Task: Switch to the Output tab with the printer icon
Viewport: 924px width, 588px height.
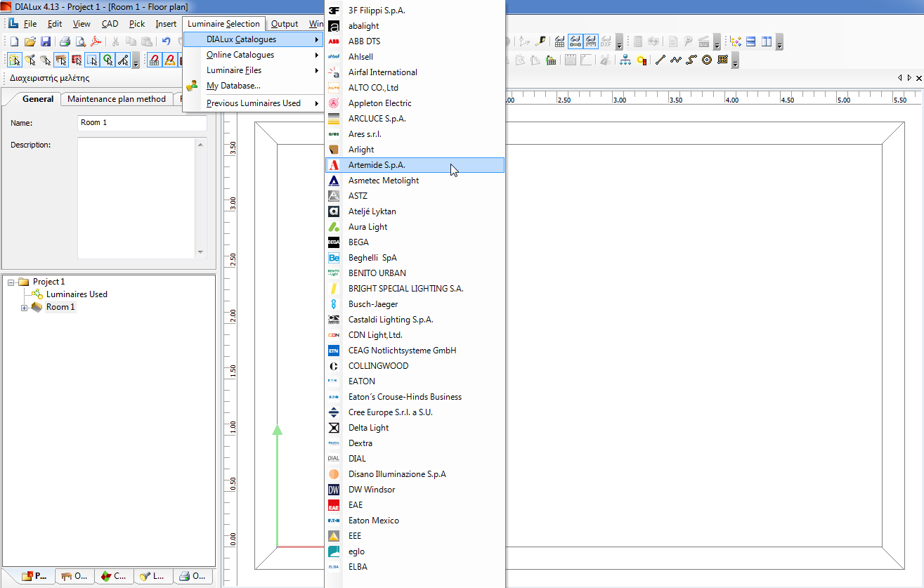Action: (193, 576)
